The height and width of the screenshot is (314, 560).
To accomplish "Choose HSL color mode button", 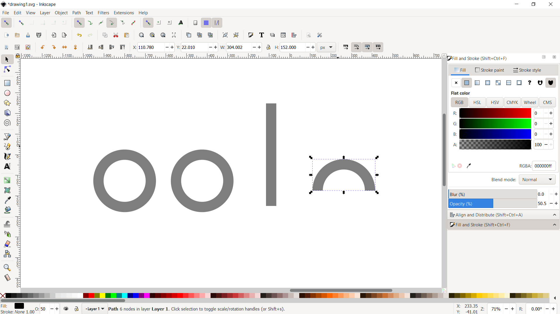I will point(477,103).
